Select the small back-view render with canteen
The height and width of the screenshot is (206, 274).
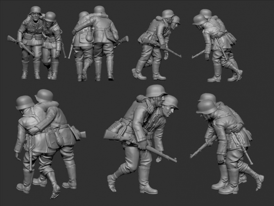98,44
